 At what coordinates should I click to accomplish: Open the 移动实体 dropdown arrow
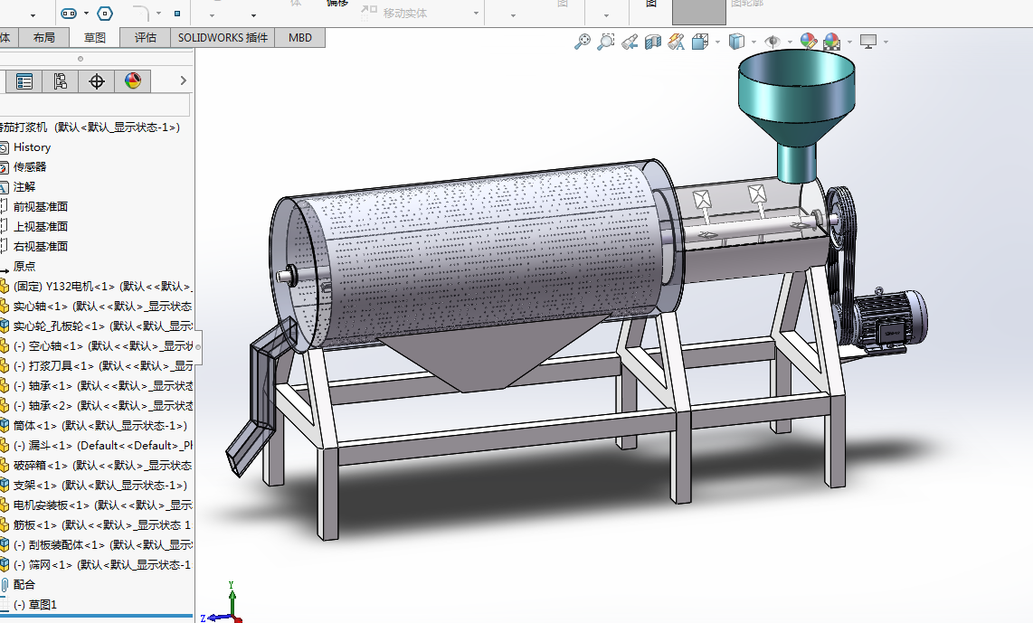477,14
